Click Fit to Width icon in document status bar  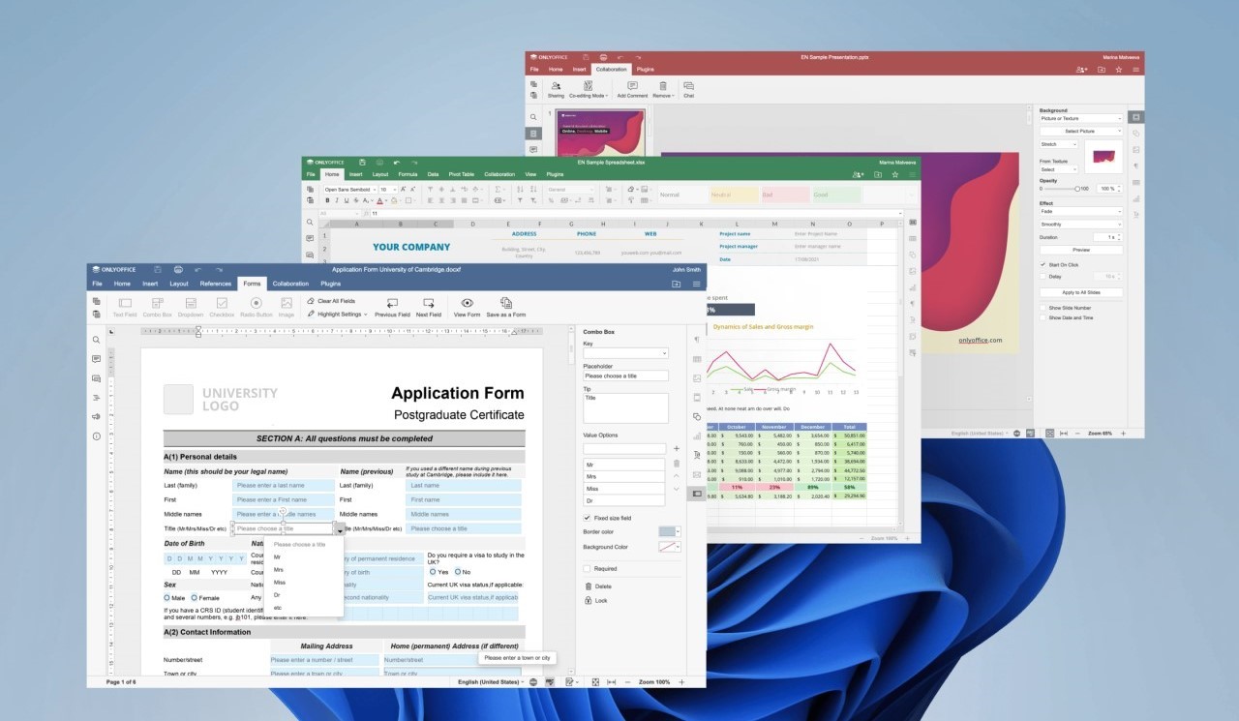[x=611, y=682]
